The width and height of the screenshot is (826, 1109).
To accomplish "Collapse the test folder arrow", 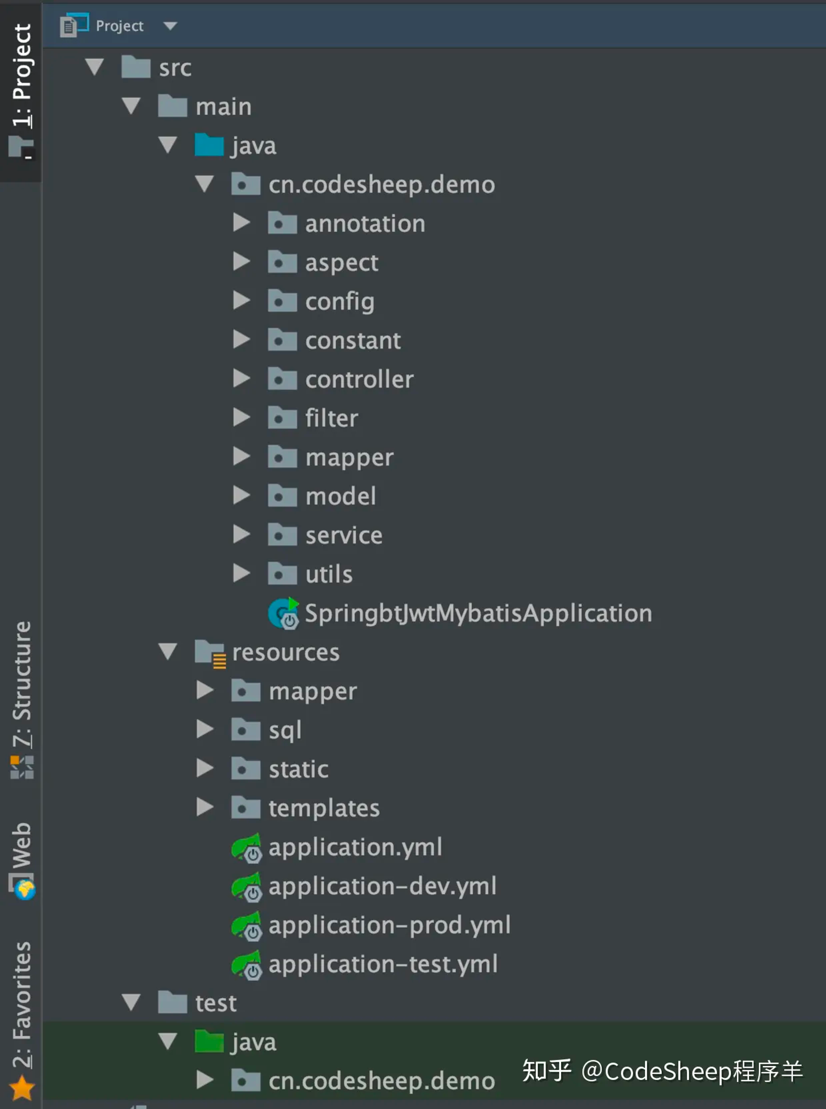I will tap(131, 1003).
